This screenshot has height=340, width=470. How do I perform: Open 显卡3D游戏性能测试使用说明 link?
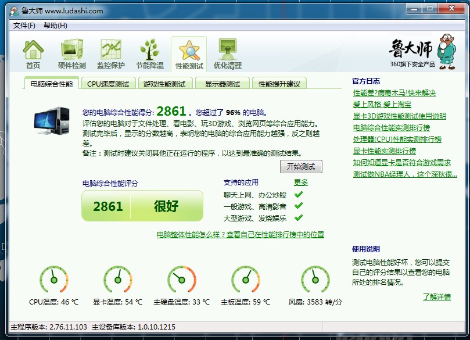[x=399, y=116]
